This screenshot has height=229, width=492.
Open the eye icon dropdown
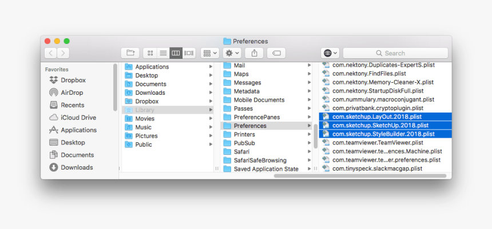point(330,53)
